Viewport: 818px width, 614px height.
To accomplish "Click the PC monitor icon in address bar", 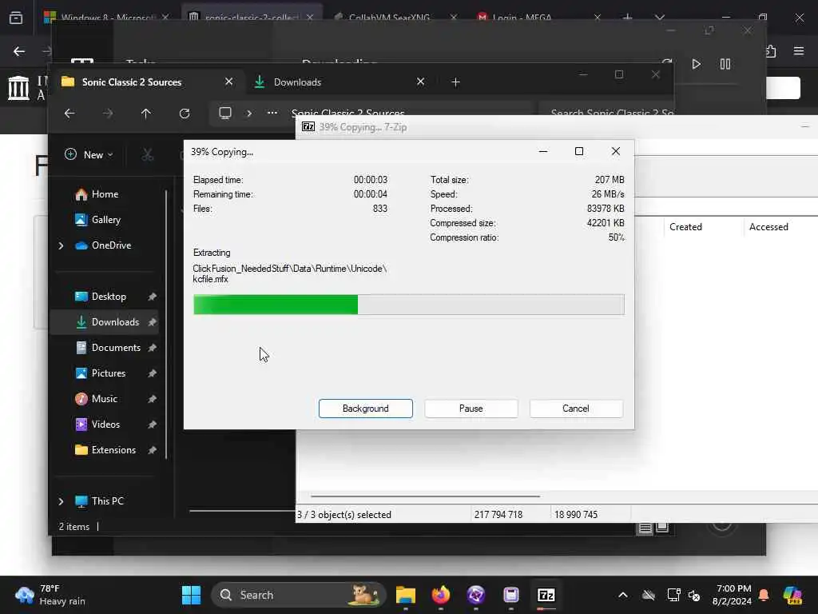I will (225, 114).
